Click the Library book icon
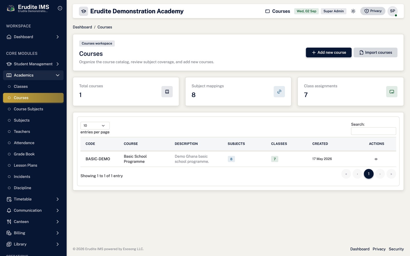Screen dimensions: 410x256 click(x=9, y=244)
